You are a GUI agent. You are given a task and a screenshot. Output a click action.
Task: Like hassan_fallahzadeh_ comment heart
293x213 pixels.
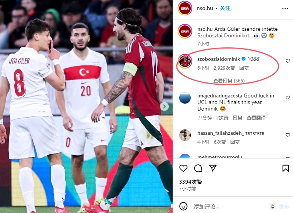pos(288,135)
